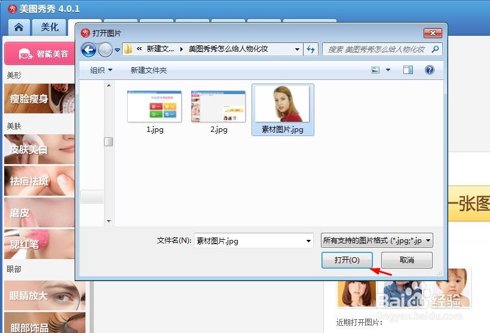Toggle the preview pane icon
The image size is (490, 333).
pos(408,70)
